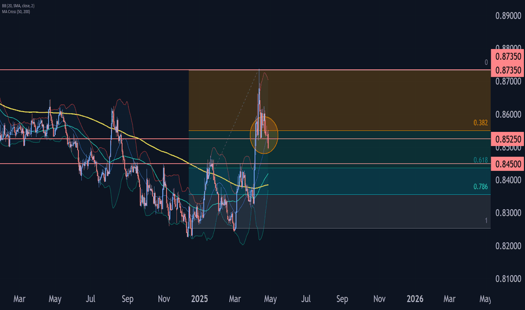Viewport: 525px width, 310px height.
Task: Click the 0.83000 price axis value
Action: point(508,213)
